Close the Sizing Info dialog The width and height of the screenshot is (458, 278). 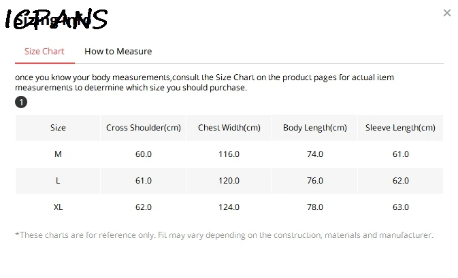point(446,13)
